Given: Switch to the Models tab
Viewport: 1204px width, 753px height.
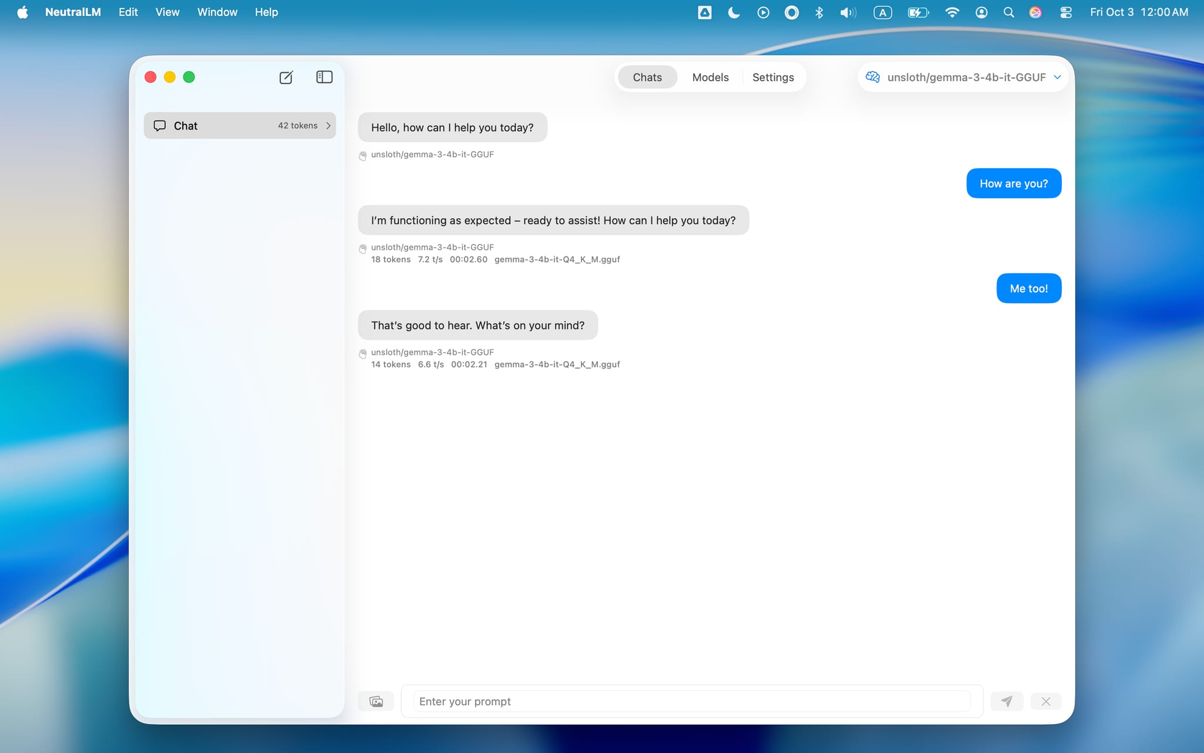Looking at the screenshot, I should 710,77.
